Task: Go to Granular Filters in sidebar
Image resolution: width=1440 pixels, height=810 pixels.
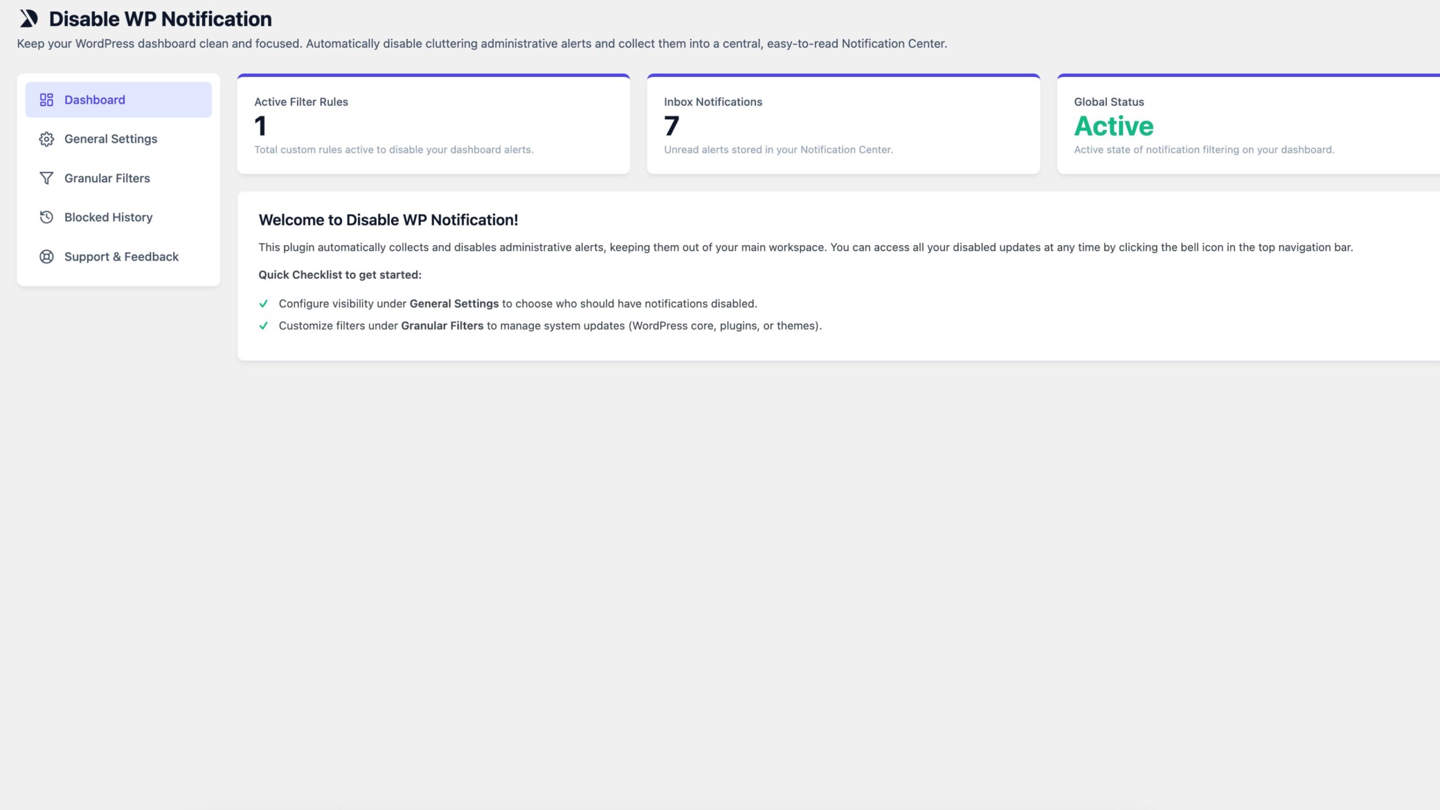Action: [x=118, y=178]
